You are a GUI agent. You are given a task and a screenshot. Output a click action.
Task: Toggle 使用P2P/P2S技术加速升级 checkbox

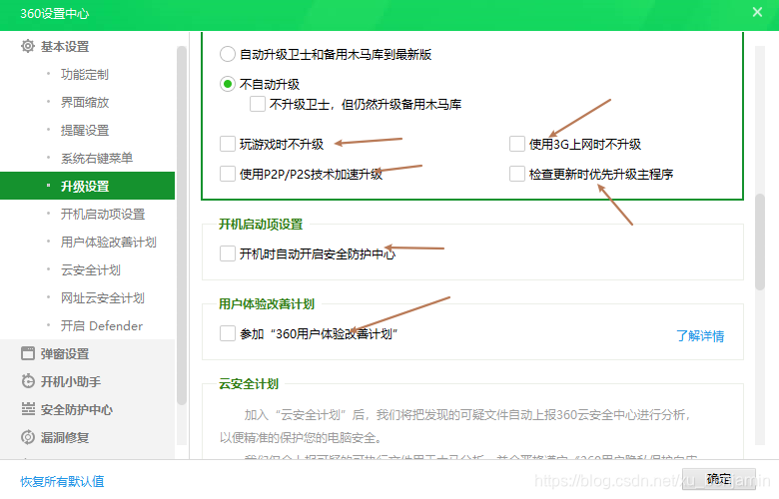(x=228, y=174)
